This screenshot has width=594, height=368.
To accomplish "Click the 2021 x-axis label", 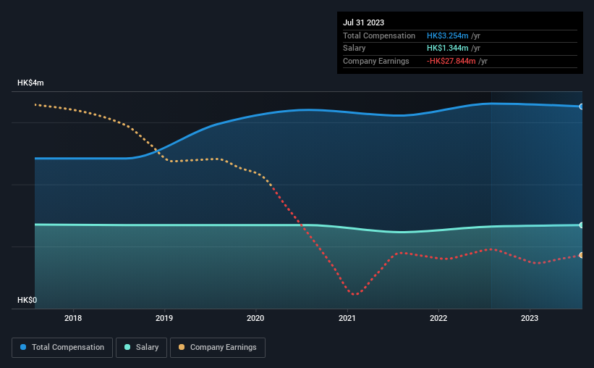I will pyautogui.click(x=347, y=318).
